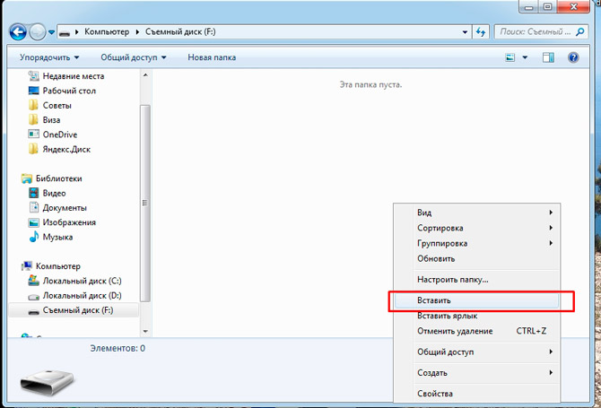Screen dimensions: 601x408
Task: Expand the view options dropdown arrow
Action: click(x=525, y=57)
